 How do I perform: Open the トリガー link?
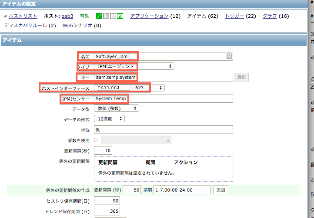(x=234, y=16)
